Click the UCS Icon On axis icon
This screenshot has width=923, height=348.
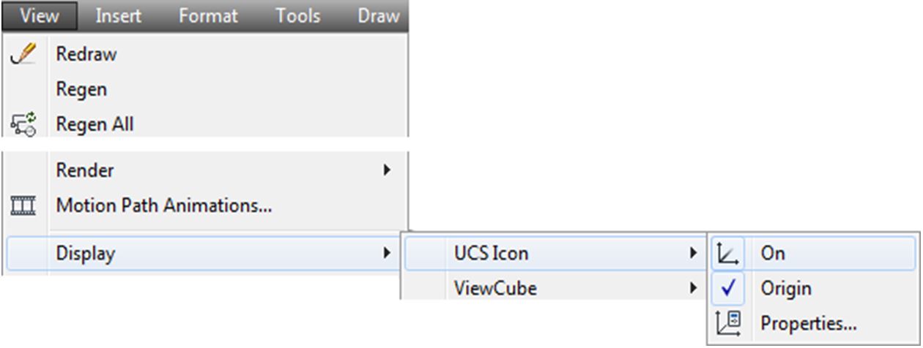728,254
